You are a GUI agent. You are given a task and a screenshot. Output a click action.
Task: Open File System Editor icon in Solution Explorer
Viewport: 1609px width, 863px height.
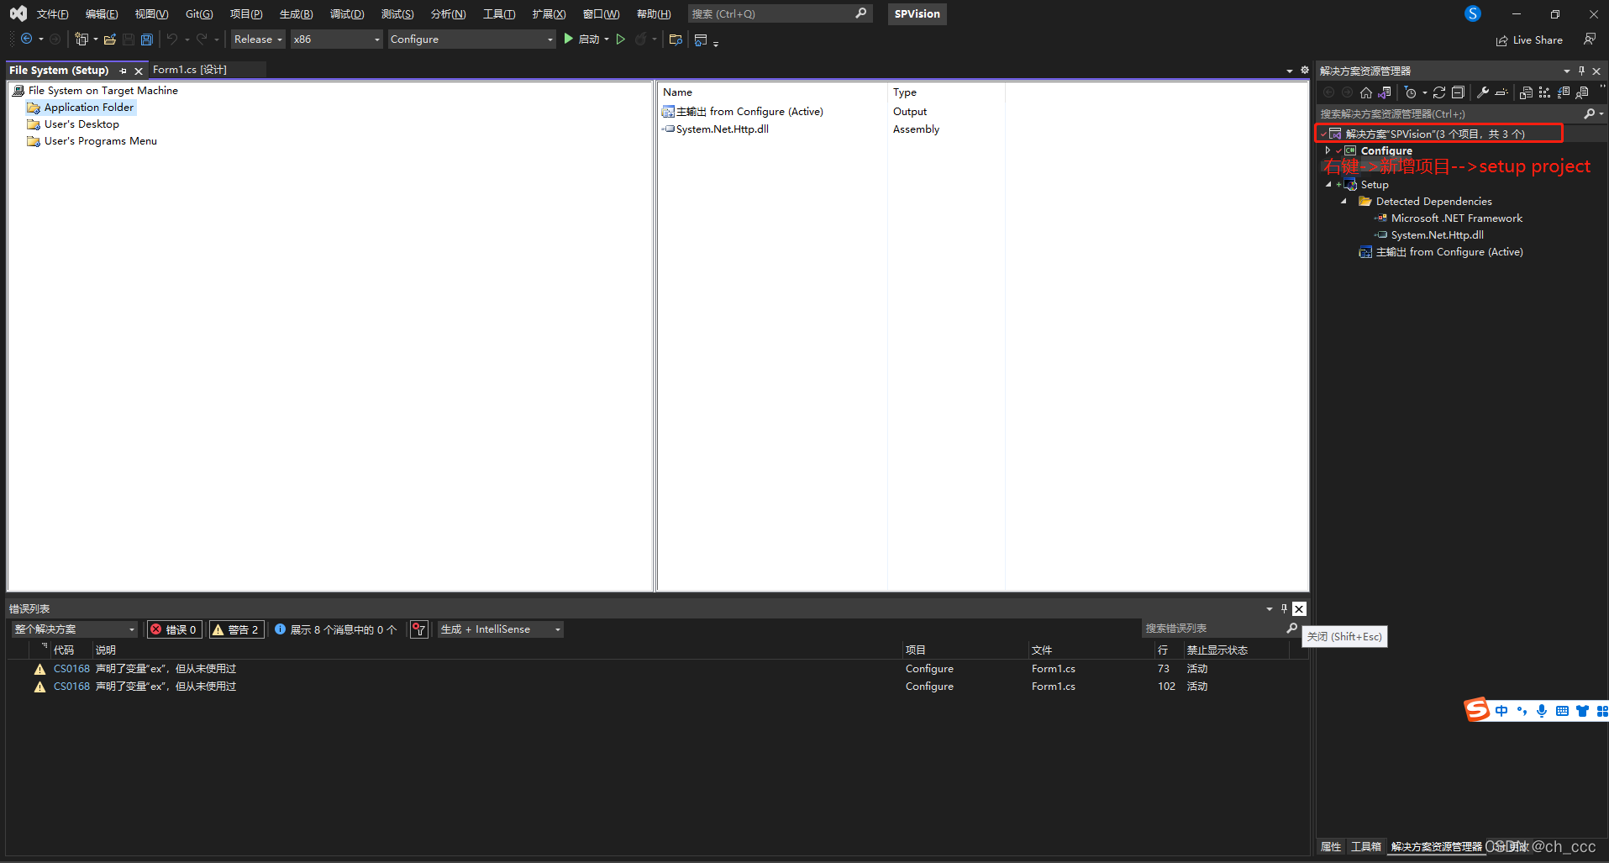click(1527, 92)
